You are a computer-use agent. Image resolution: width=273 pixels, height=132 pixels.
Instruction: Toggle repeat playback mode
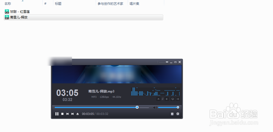pyautogui.click(x=173, y=99)
